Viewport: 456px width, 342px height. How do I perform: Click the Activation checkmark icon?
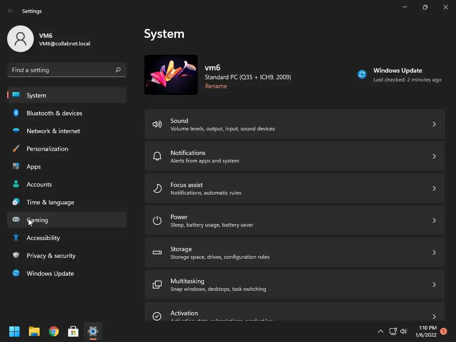(157, 316)
